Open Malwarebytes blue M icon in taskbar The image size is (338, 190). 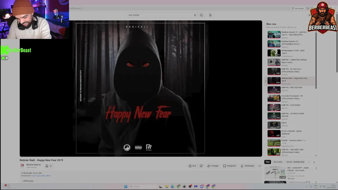click(x=196, y=187)
